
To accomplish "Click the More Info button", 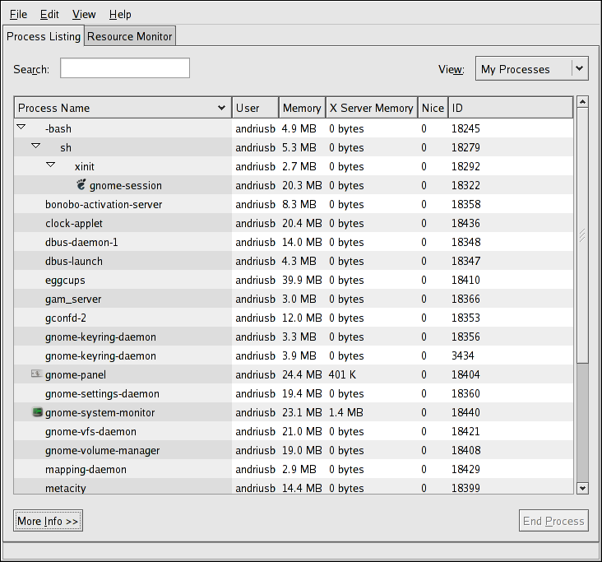I will click(49, 521).
